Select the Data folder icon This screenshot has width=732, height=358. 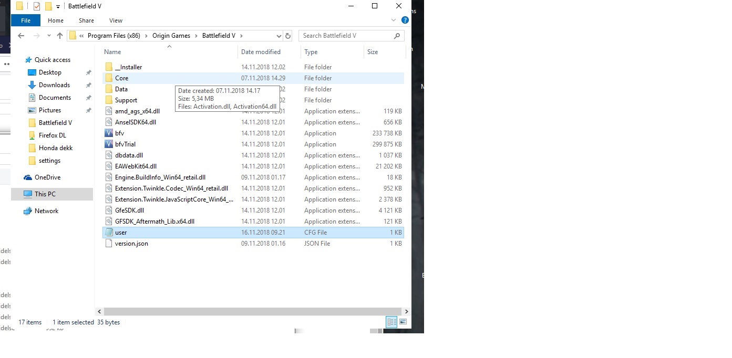click(x=109, y=89)
